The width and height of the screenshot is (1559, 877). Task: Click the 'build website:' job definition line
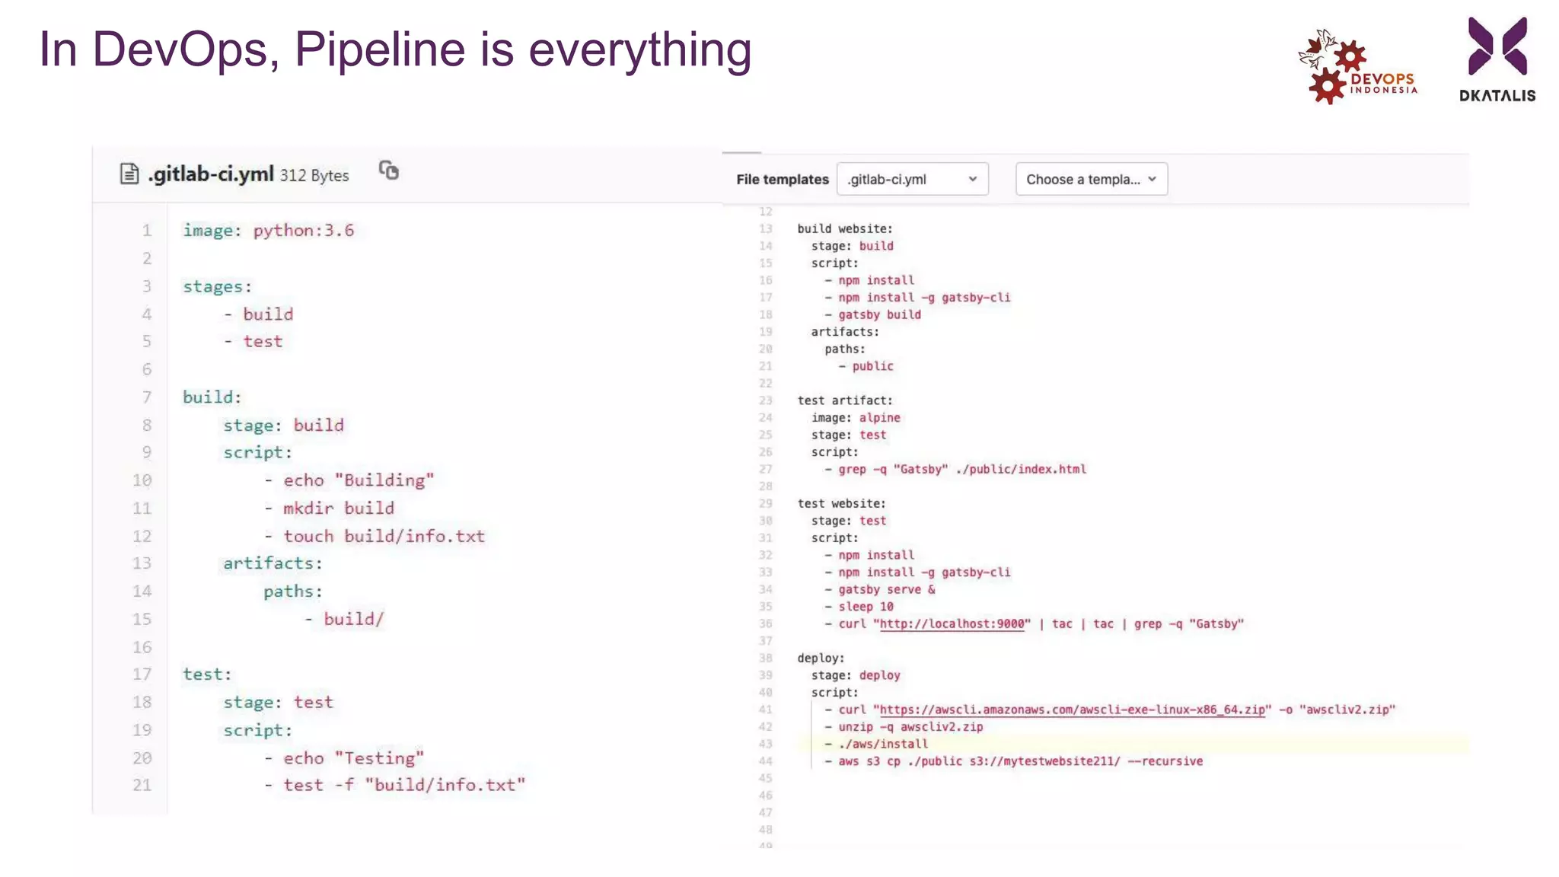(x=844, y=229)
